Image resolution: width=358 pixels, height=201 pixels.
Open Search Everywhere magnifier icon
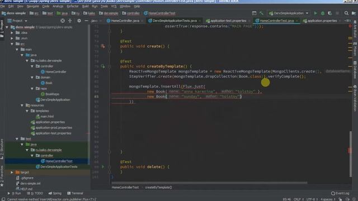coord(346,13)
